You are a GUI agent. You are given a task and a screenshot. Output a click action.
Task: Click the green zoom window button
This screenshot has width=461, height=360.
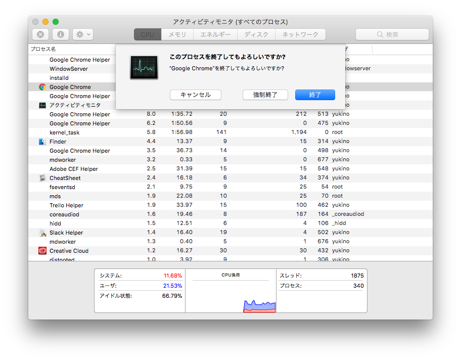56,22
